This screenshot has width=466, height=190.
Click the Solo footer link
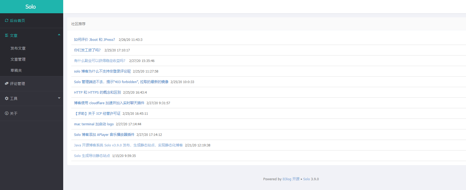click(307, 179)
